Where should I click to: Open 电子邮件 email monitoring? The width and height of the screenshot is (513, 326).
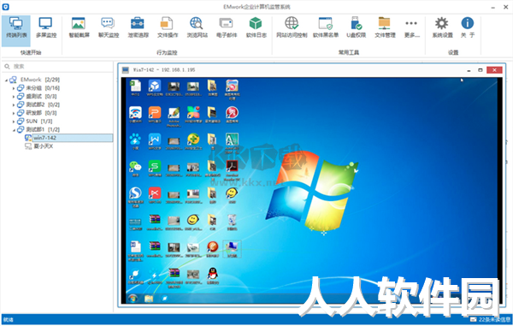click(x=227, y=28)
